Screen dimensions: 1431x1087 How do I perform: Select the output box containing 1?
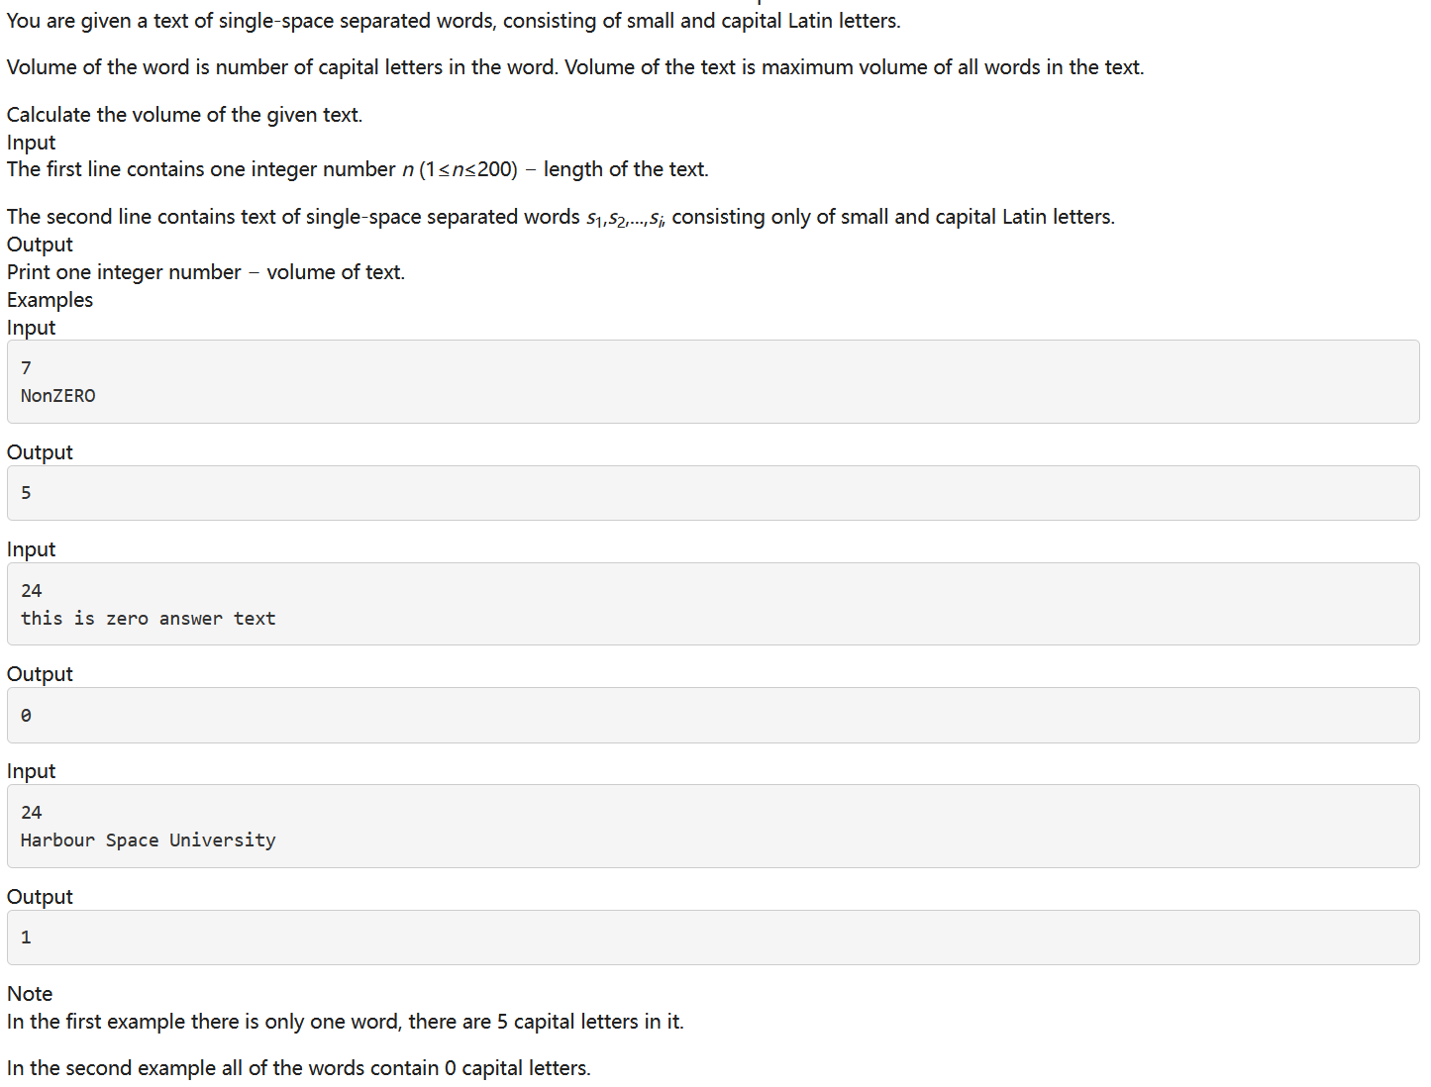pos(713,938)
